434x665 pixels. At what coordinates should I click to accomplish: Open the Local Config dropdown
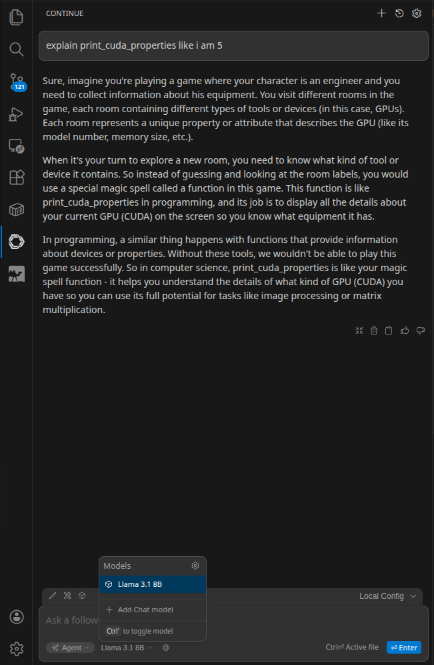387,596
